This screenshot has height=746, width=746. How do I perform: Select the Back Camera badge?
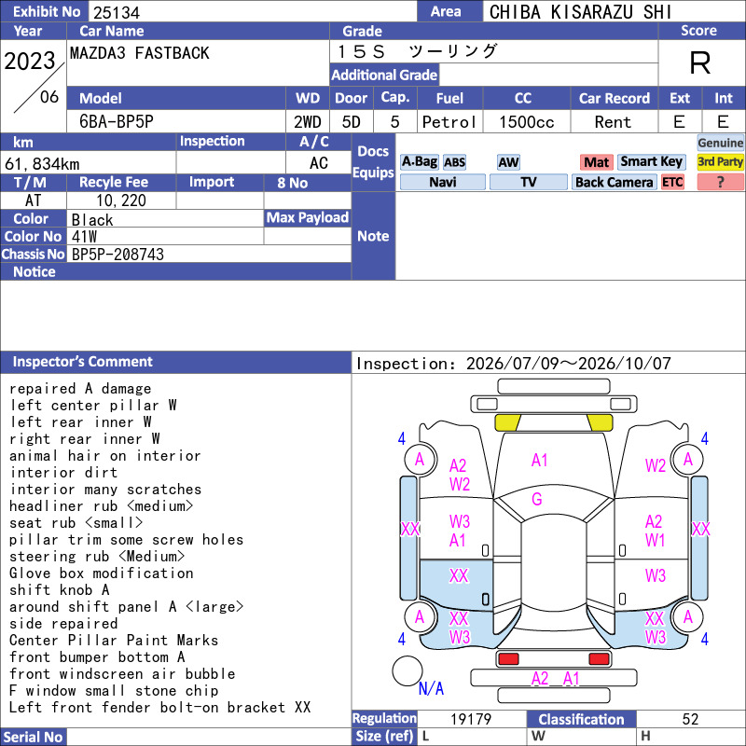pyautogui.click(x=614, y=182)
